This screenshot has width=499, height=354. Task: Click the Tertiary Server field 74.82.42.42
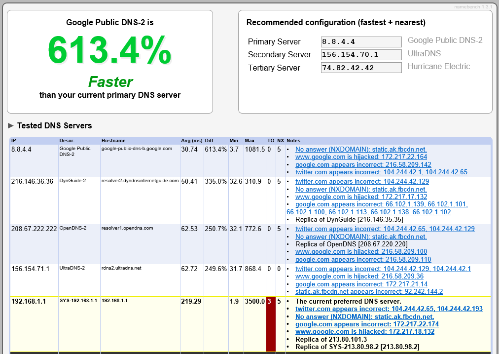pos(361,68)
